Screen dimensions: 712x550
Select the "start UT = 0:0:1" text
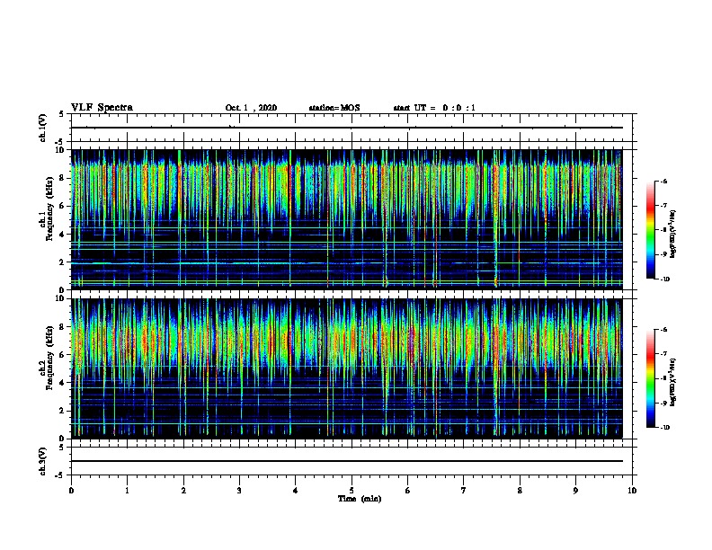click(434, 108)
